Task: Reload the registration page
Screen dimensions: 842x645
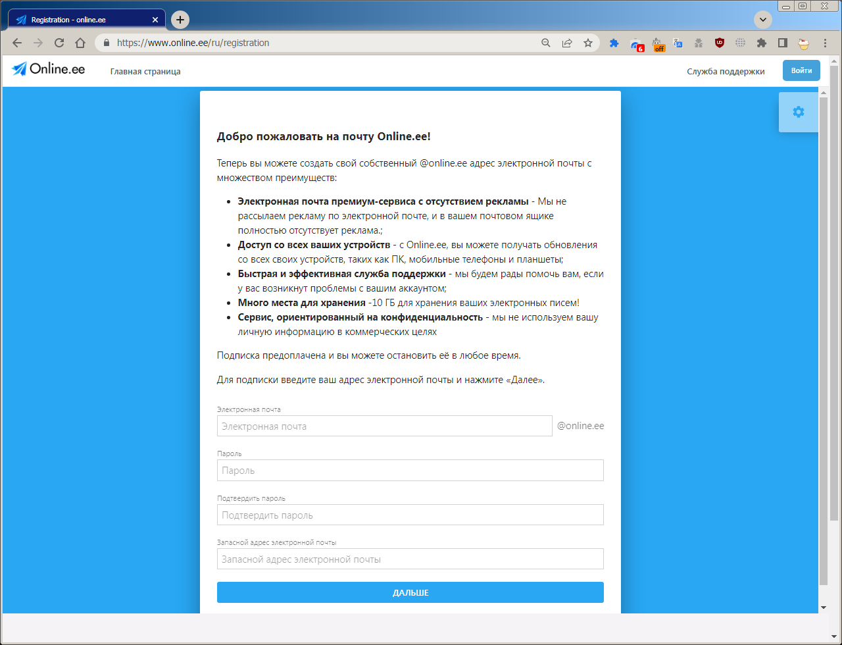Action: (59, 43)
